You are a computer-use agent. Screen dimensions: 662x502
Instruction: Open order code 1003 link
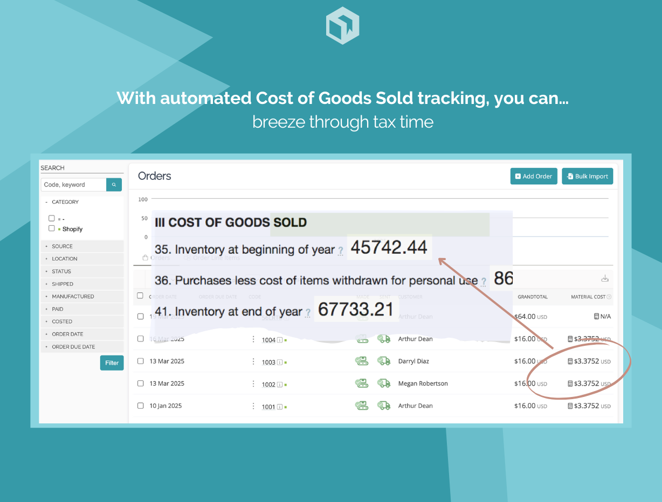pyautogui.click(x=268, y=362)
